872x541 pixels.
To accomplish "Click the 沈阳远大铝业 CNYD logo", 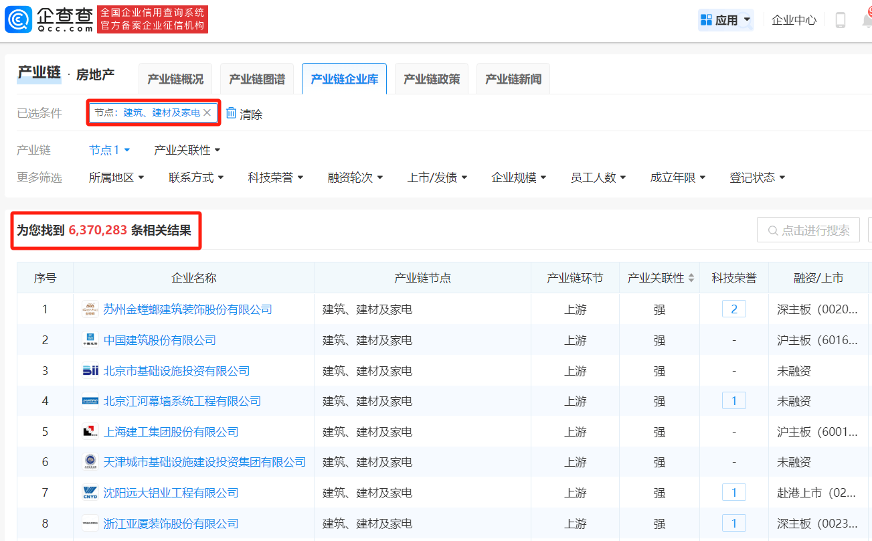I will 90,493.
